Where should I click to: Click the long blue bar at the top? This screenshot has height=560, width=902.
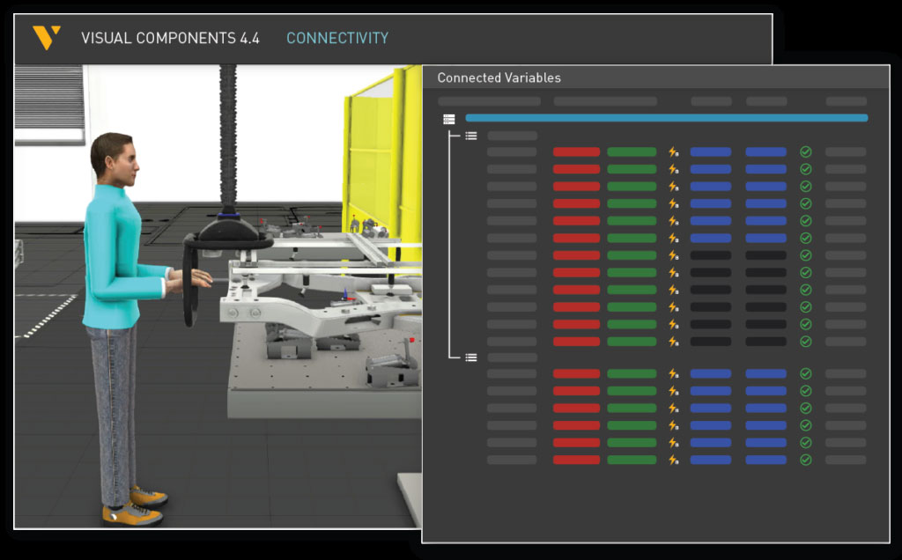666,118
